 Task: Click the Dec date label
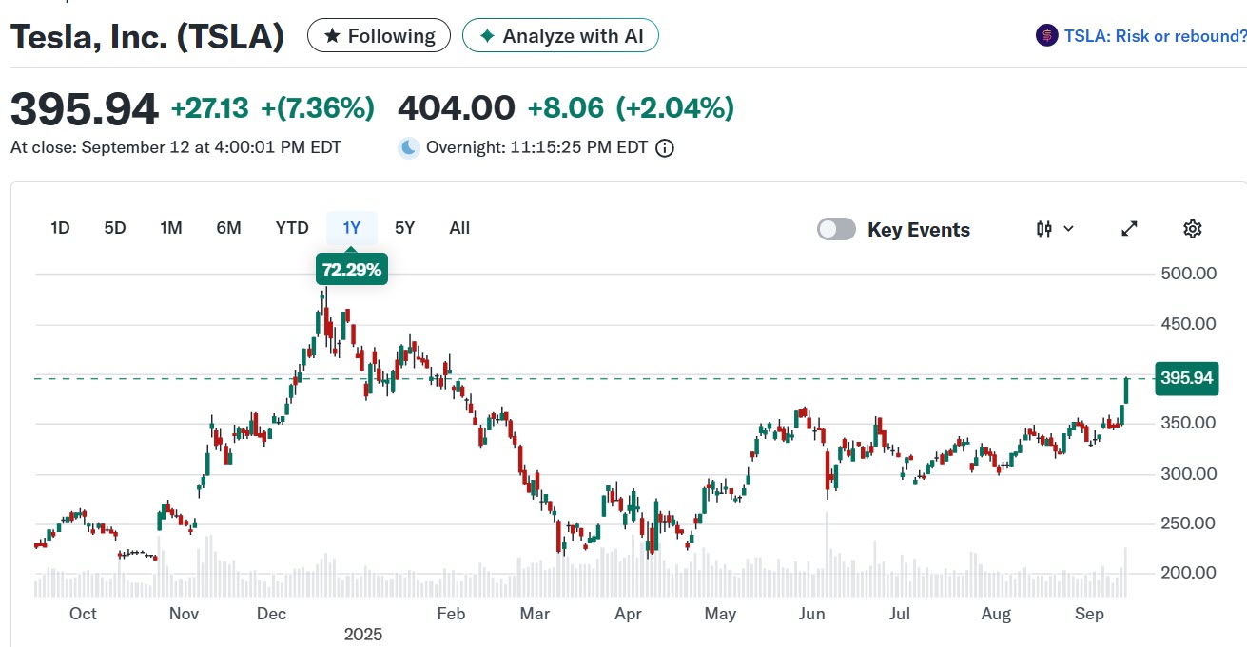pyautogui.click(x=272, y=614)
